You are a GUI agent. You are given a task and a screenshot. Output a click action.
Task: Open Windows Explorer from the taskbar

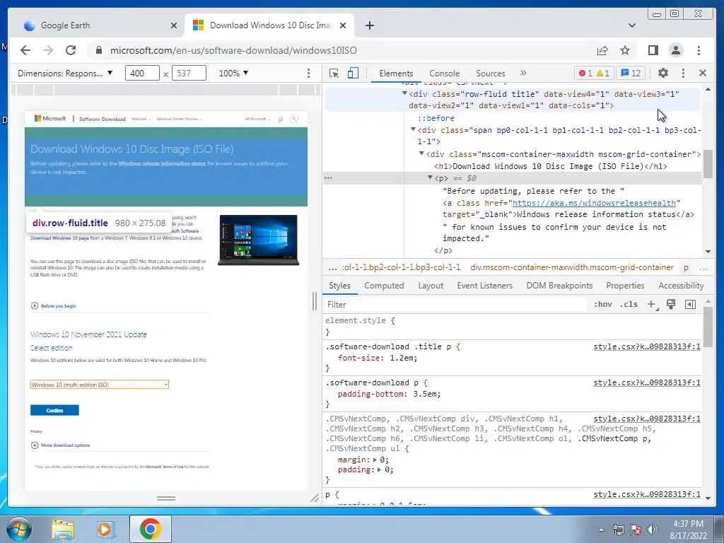63,529
